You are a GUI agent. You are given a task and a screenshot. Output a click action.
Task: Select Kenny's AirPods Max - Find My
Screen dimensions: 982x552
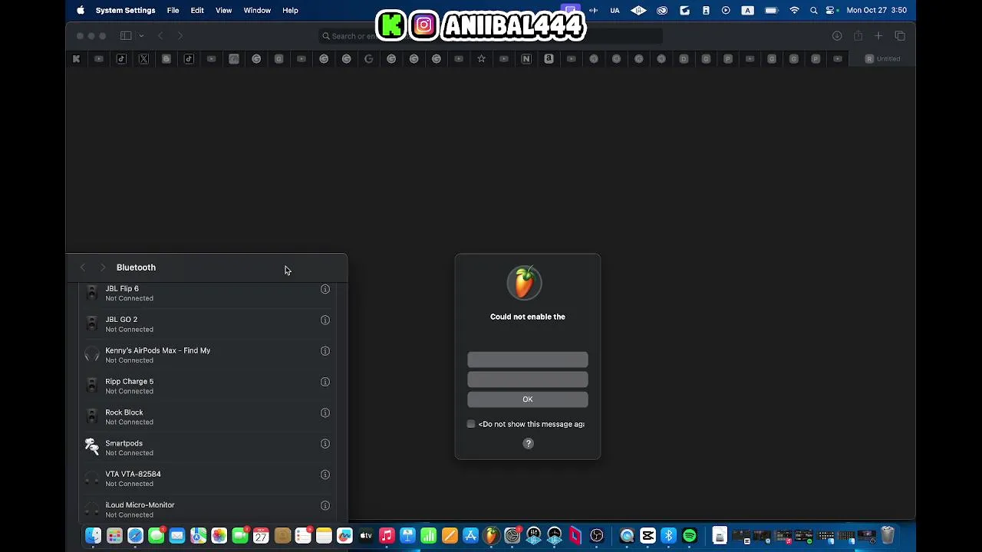(x=207, y=355)
